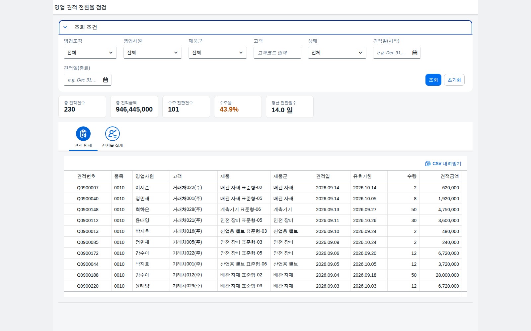Image resolution: width=531 pixels, height=331 pixels.
Task: Select quote number Q0900007
Action: coord(88,188)
